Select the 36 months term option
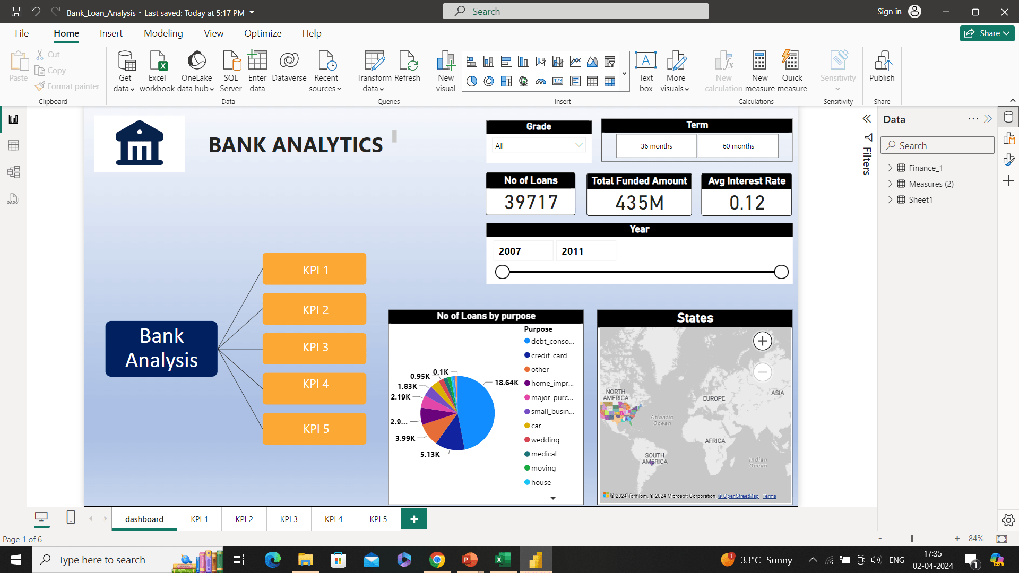1019x573 pixels. 656,146
